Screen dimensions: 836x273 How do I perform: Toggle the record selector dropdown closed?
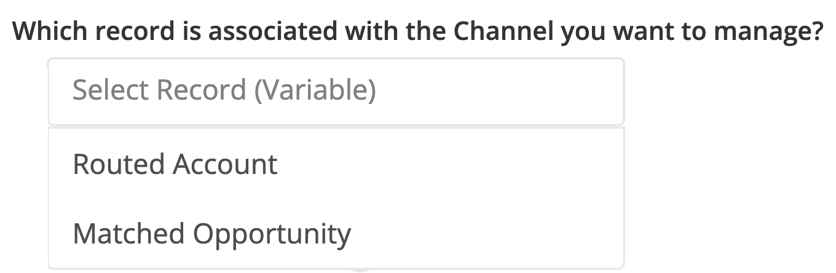[336, 91]
